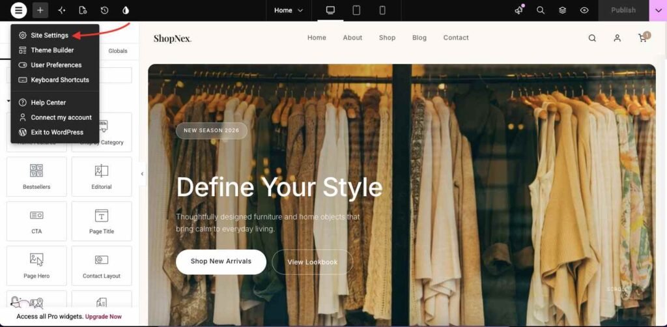Screen dimensions: 667x327
Task: Open the Home link in site navigation
Action: (x=317, y=38)
